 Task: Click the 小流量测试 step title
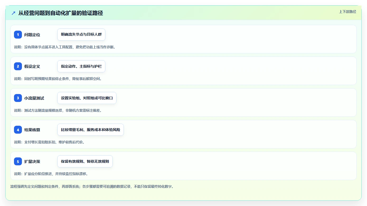[34, 98]
